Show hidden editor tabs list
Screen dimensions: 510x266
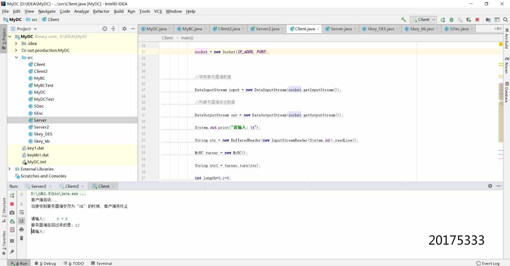point(498,29)
